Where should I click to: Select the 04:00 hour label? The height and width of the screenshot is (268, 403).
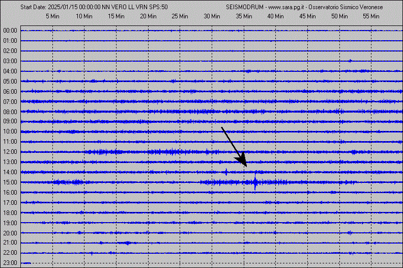[10, 71]
